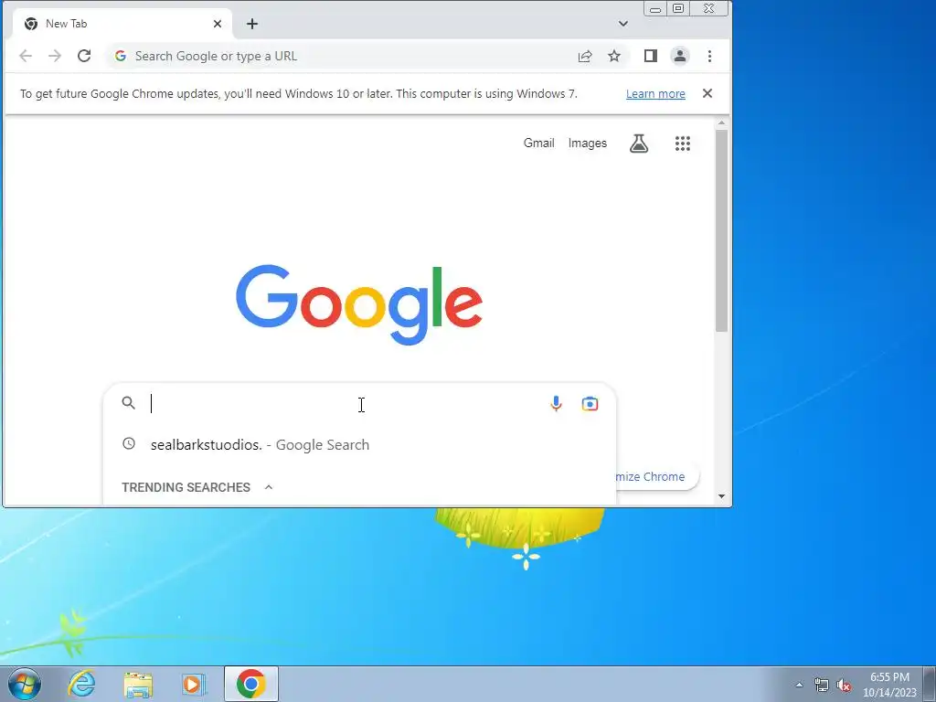Open the muted volume tray icon
The width and height of the screenshot is (936, 702).
click(x=844, y=685)
